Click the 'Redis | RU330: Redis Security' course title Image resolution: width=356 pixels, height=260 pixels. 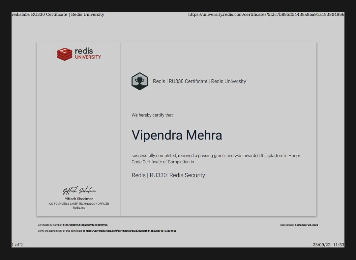(x=168, y=175)
